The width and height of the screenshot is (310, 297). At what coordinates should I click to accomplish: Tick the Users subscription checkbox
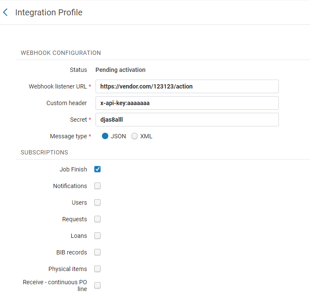click(97, 203)
